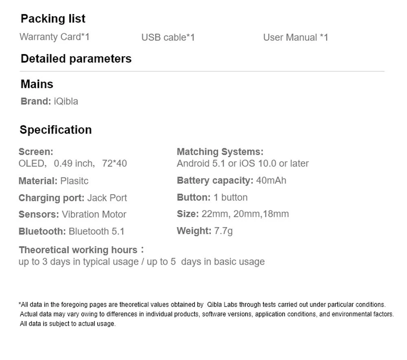Select the Detailed parameters heading
The width and height of the screenshot is (407, 360).
(x=76, y=59)
